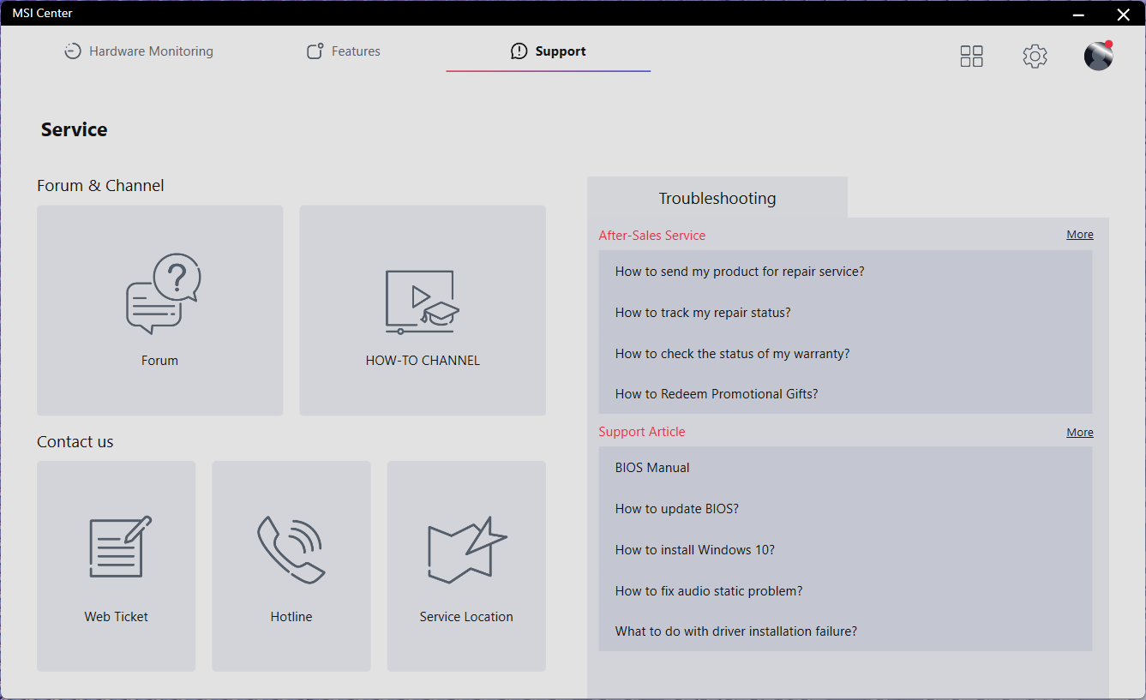The image size is (1146, 700).
Task: Click the Service Location label
Action: point(466,617)
